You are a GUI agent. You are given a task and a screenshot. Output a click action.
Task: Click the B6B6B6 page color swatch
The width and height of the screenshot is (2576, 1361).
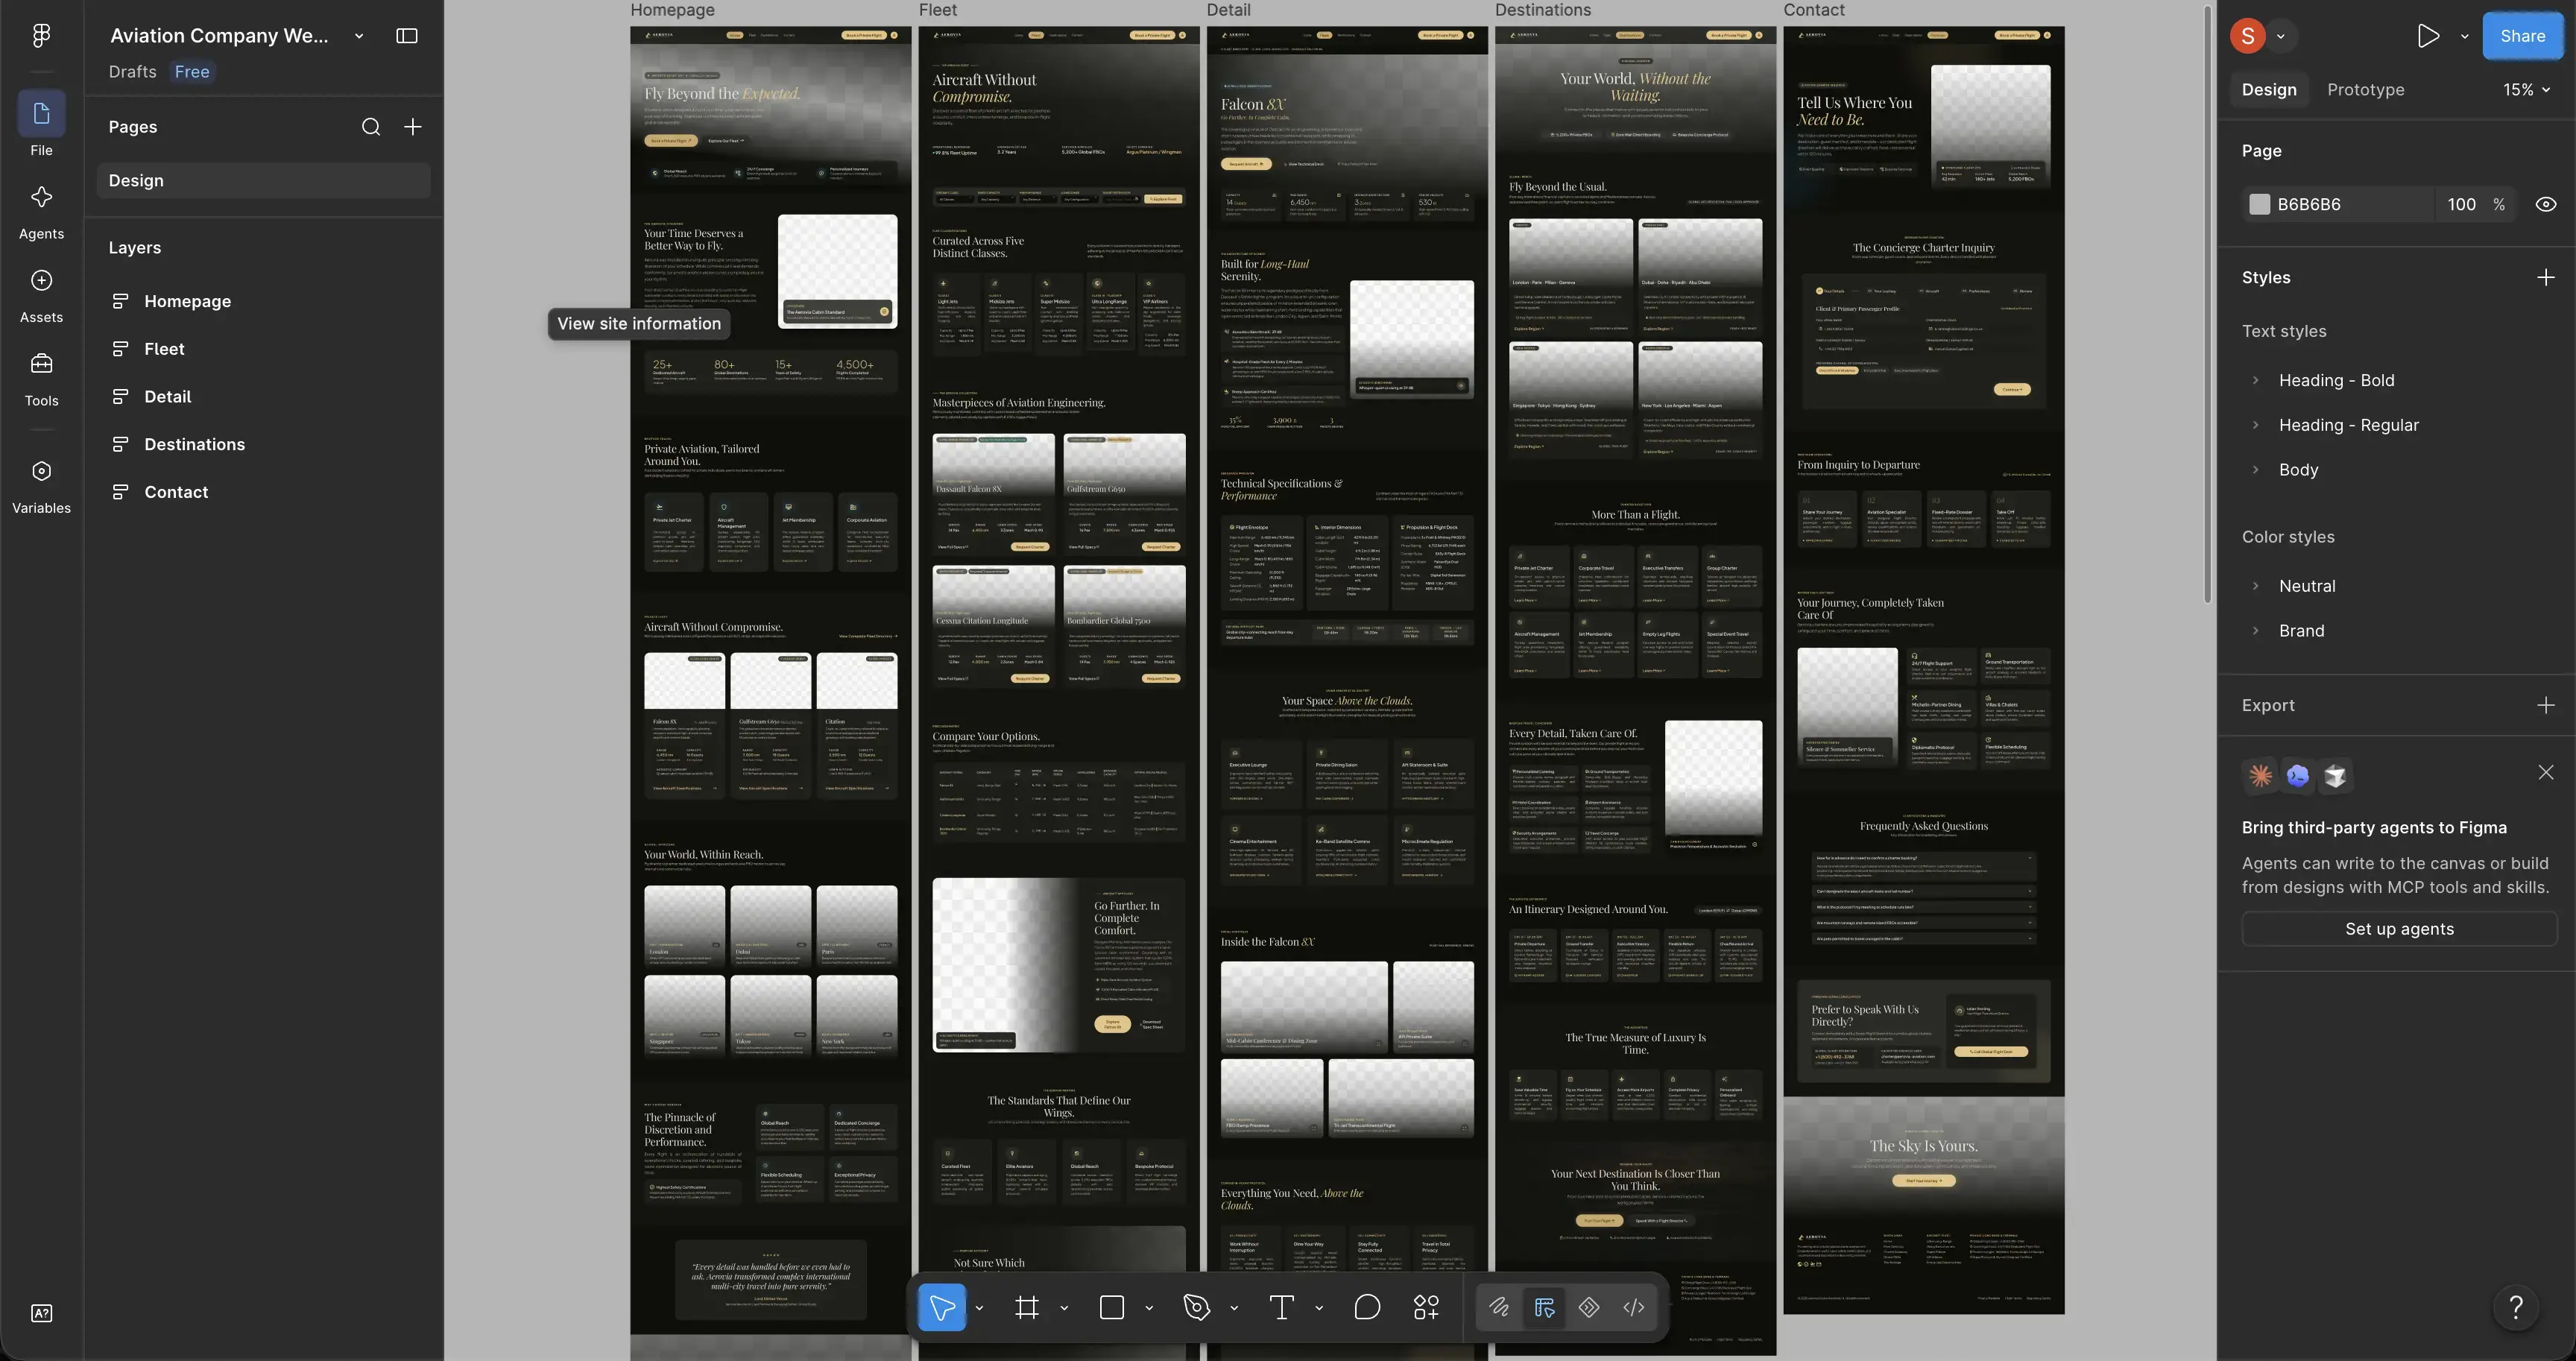pos(2259,204)
